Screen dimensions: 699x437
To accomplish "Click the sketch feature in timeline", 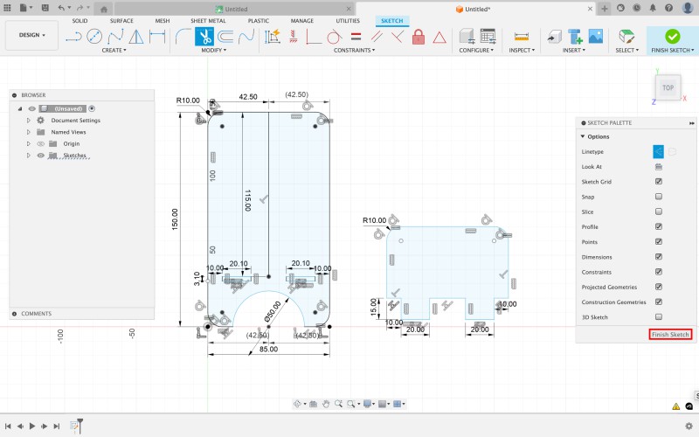I will [x=74, y=427].
